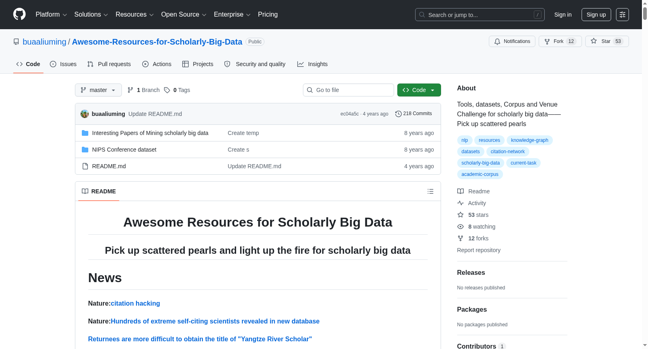Click the commit history clock icon
This screenshot has height=349, width=648.
point(399,114)
